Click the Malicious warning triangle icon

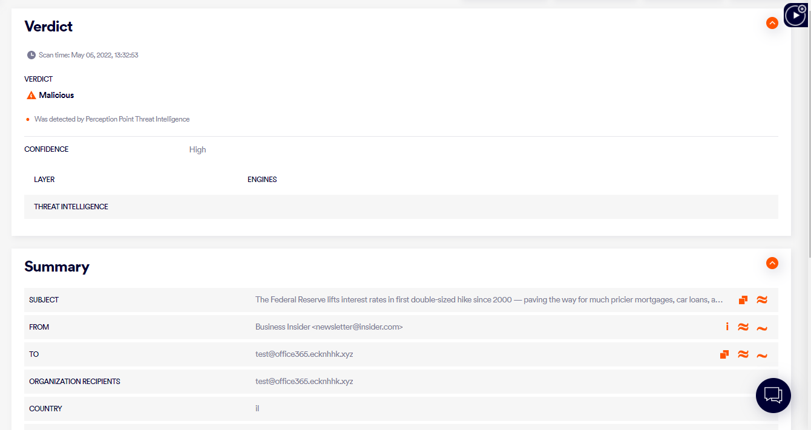pyautogui.click(x=31, y=96)
